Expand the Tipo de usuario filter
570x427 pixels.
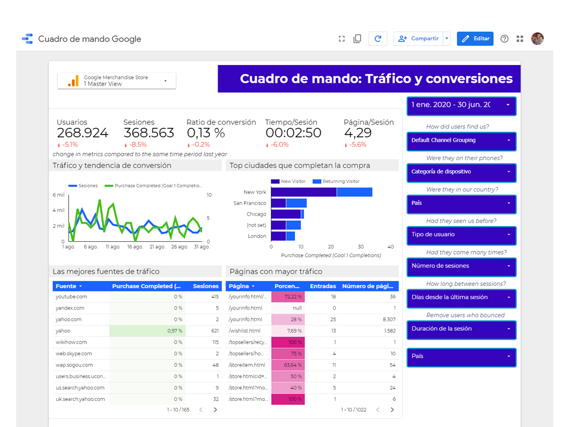461,235
